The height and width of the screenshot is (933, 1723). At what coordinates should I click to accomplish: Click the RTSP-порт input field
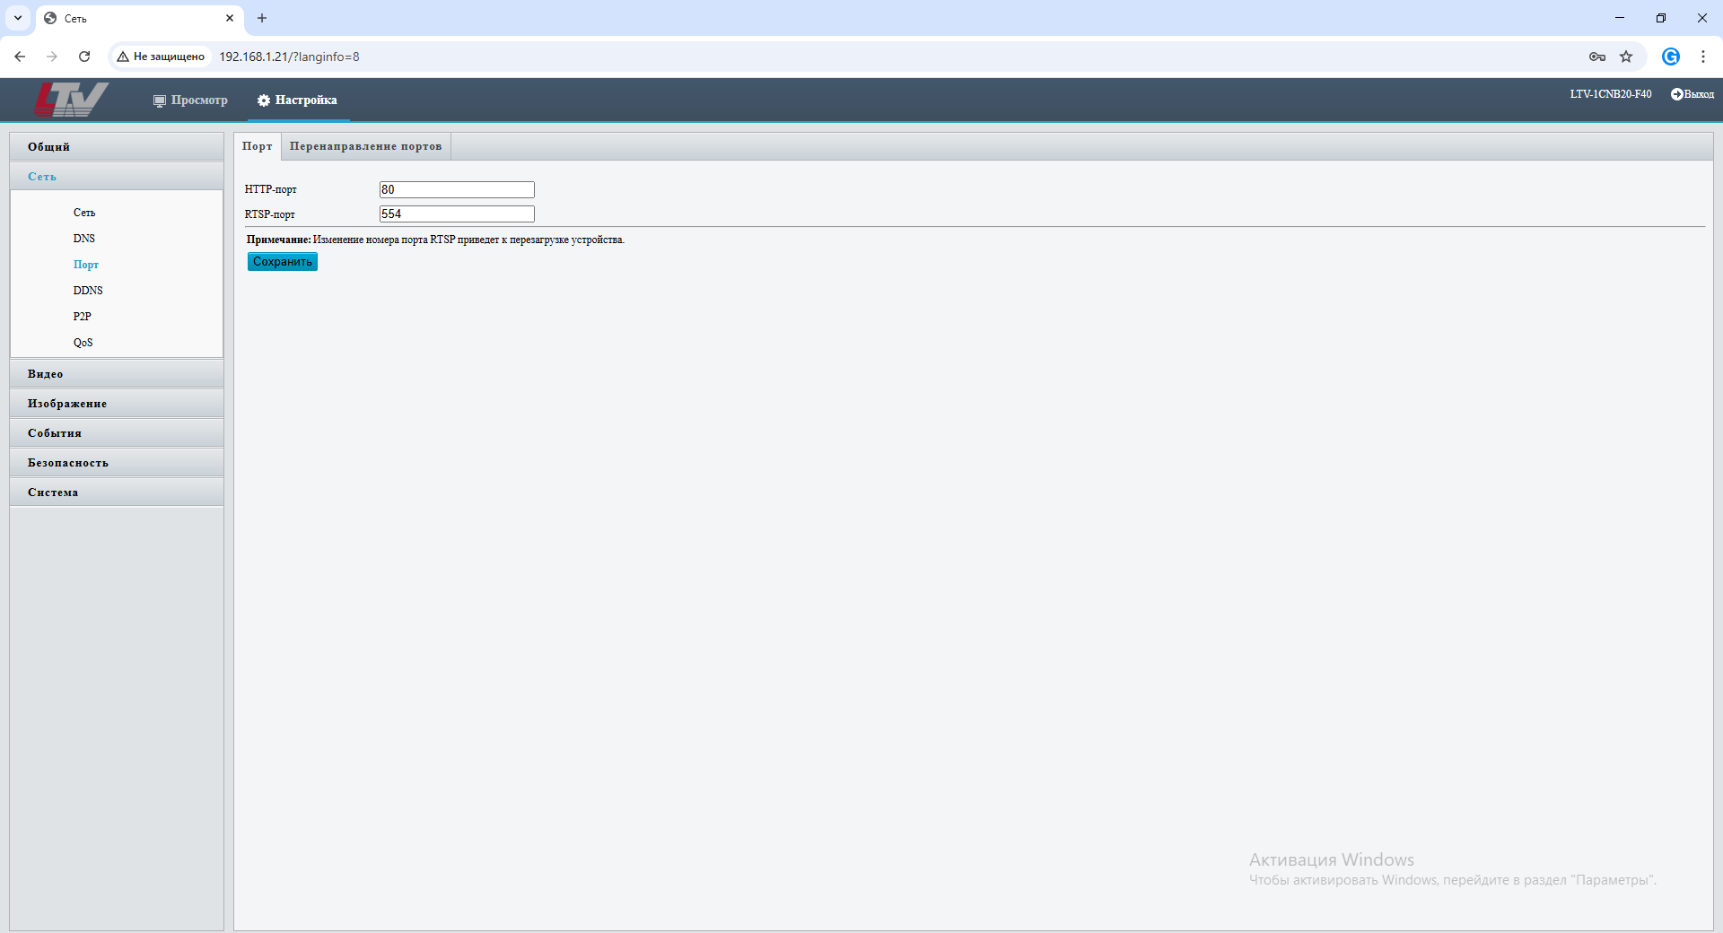(457, 214)
